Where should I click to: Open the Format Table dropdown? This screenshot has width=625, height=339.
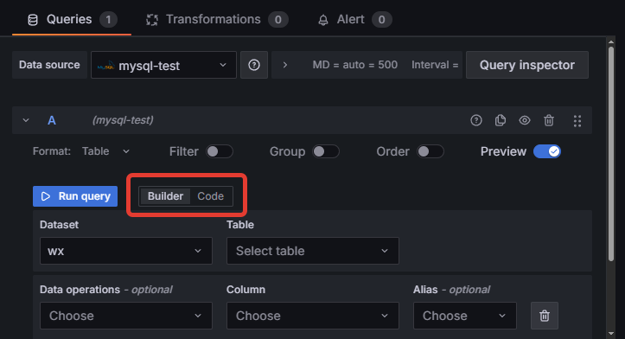pos(105,151)
